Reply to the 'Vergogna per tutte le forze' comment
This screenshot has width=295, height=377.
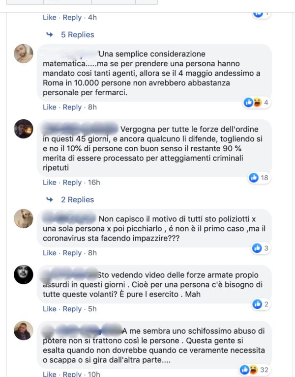(72, 183)
